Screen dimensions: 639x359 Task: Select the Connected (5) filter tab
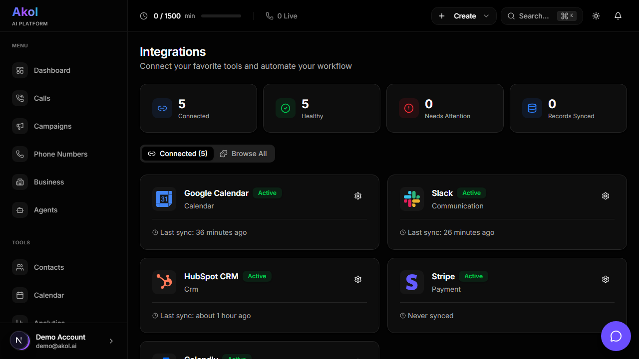click(177, 154)
